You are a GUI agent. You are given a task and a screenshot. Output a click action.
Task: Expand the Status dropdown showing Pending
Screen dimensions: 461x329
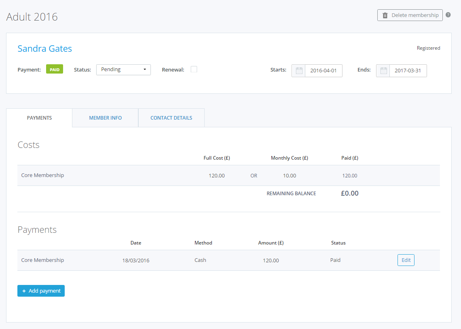[123, 70]
